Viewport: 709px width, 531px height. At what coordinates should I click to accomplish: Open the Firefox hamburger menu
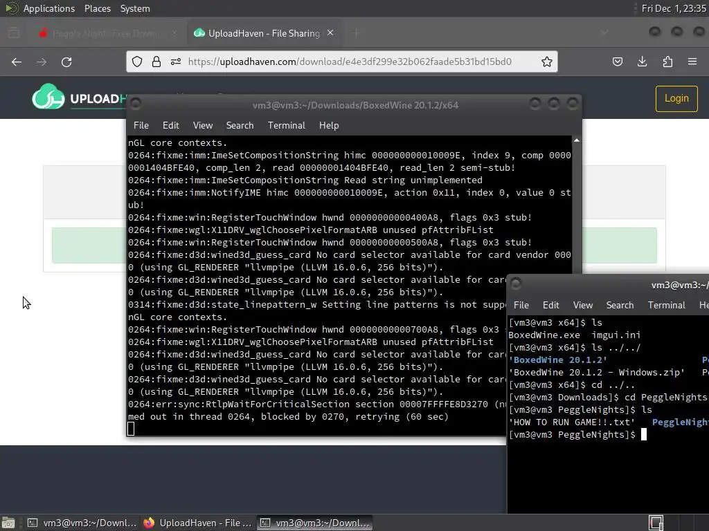click(x=692, y=62)
